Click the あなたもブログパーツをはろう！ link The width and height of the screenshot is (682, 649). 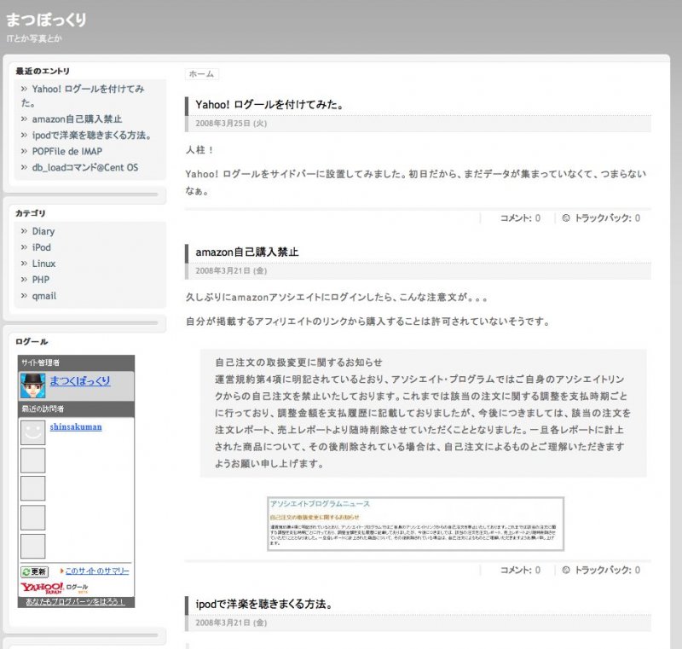click(75, 602)
